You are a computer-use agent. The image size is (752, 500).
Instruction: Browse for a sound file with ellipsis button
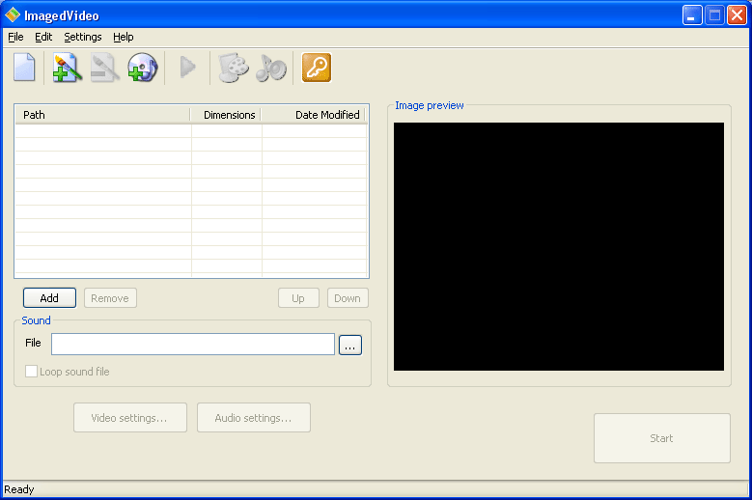(350, 346)
